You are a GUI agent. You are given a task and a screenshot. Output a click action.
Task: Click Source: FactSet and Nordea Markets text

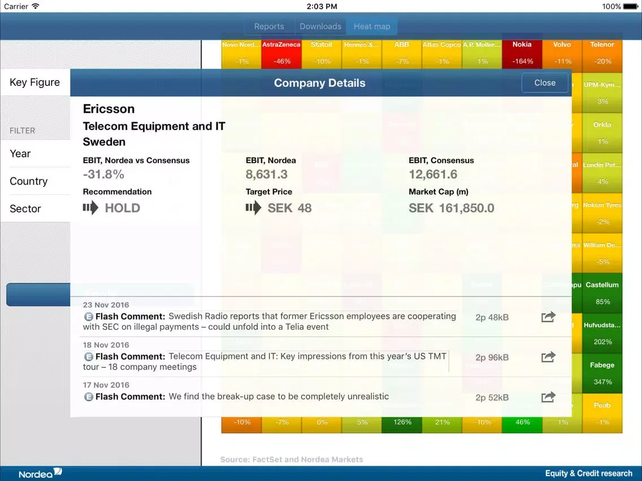(292, 460)
